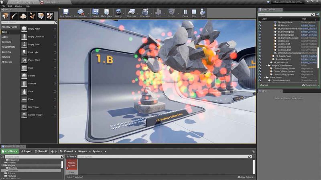Click the Box Trigger icon
Image resolution: width=321 pixels, height=180 pixels.
coord(24,107)
